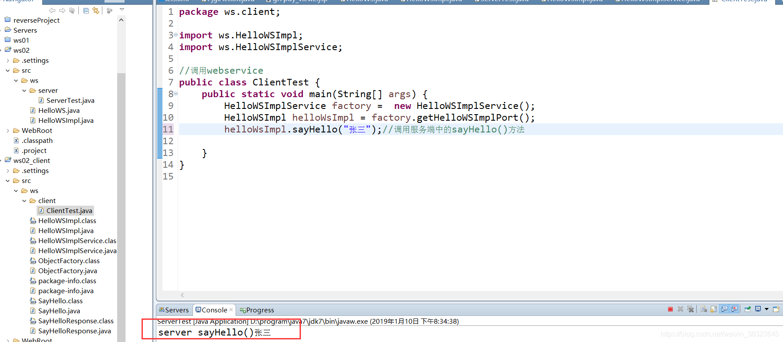783x342 pixels.
Task: Go back in Navigator history
Action: tap(52, 10)
